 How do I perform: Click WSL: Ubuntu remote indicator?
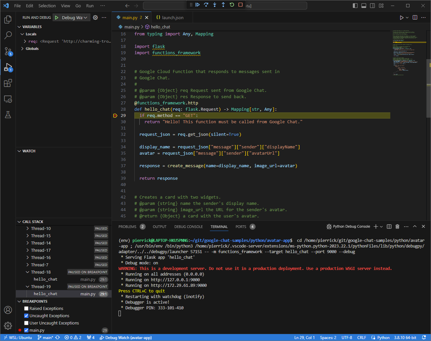[18, 338]
